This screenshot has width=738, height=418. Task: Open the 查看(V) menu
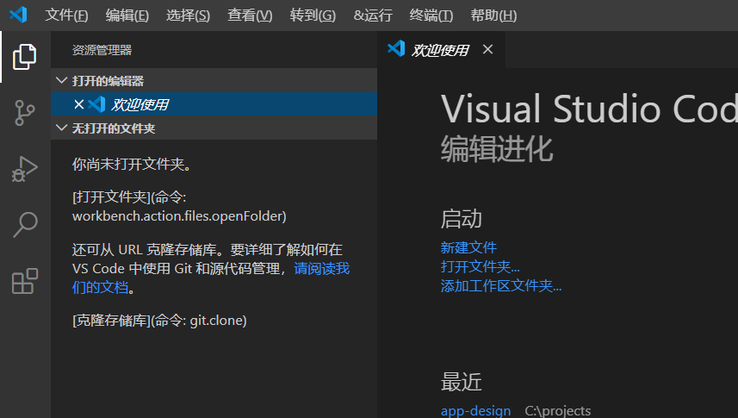[250, 15]
